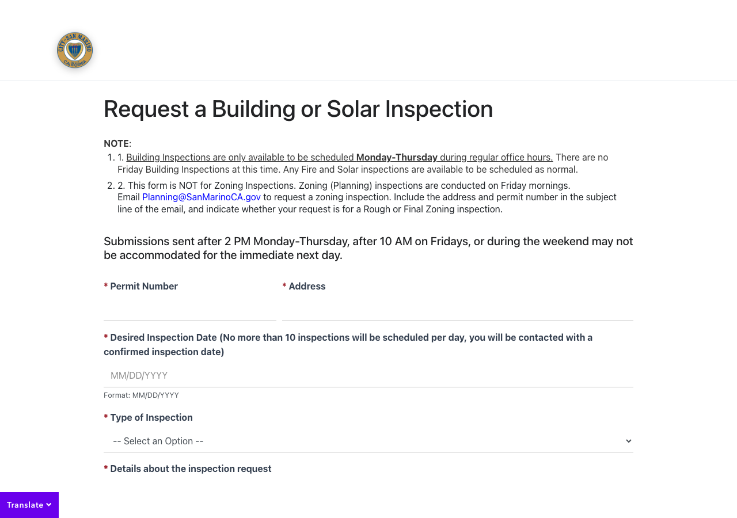Focus the Permit Number input field
Viewport: 737px width, 518px height.
pyautogui.click(x=190, y=310)
